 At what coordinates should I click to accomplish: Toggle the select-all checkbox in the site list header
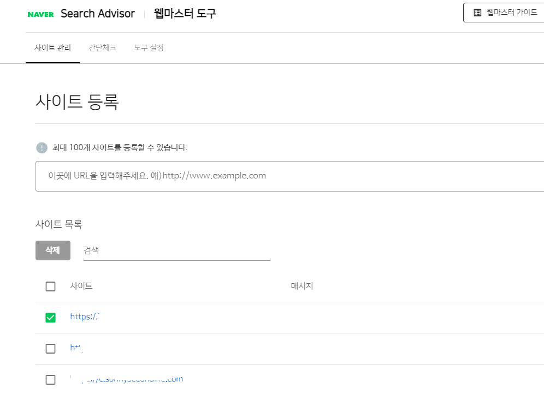tap(50, 286)
